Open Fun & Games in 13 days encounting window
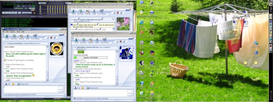273x102 pixels. [35, 37]
